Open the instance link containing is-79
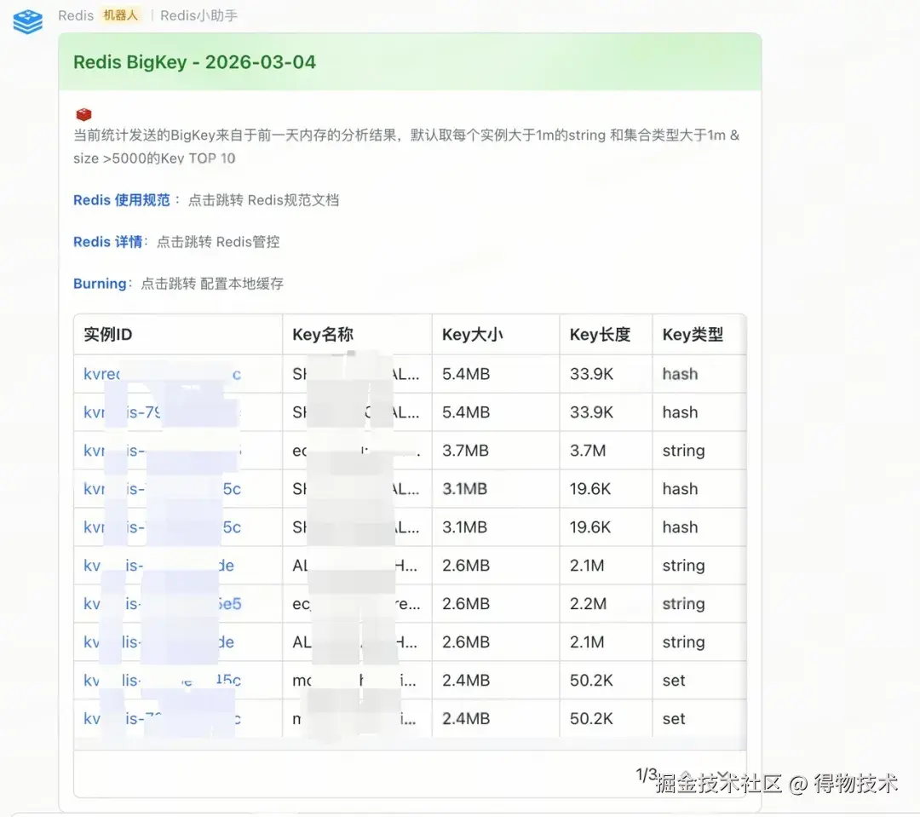 162,412
